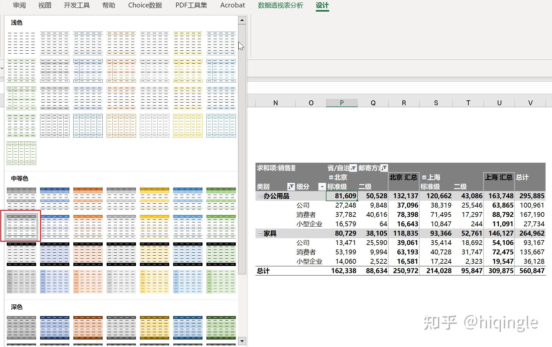Collapse the 家具 row group
Image resolution: width=552 pixels, height=347 pixels.
(260, 233)
